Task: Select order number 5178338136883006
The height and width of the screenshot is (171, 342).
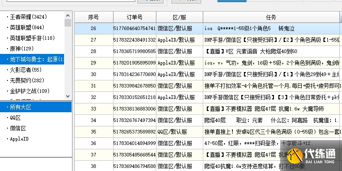Action: (x=135, y=109)
